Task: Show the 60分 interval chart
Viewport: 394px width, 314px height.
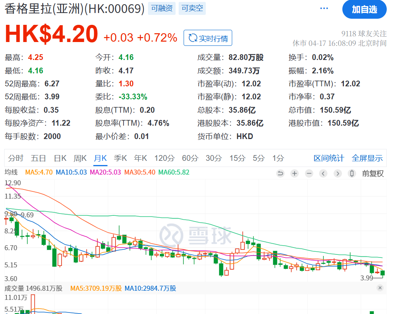Action: point(190,158)
